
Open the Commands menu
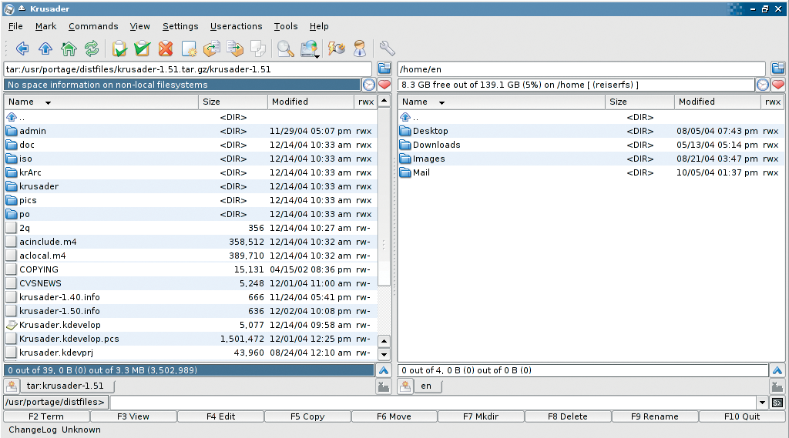click(x=93, y=26)
